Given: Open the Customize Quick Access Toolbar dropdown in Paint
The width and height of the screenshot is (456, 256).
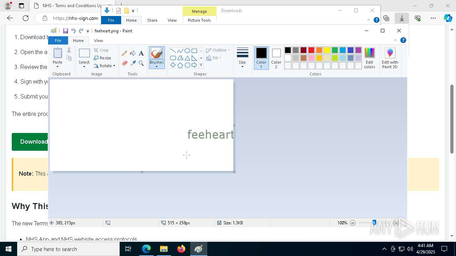Looking at the screenshot, I should coord(88,31).
